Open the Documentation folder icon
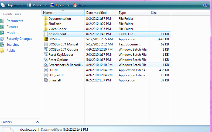This screenshot has width=212, height=132. click(x=46, y=18)
